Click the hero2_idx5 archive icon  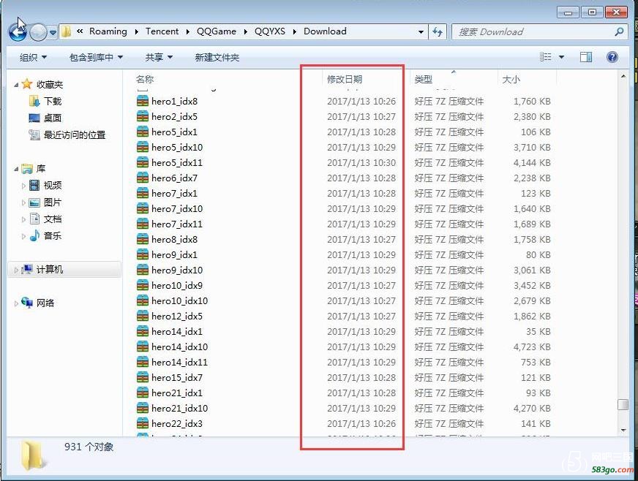click(x=143, y=116)
